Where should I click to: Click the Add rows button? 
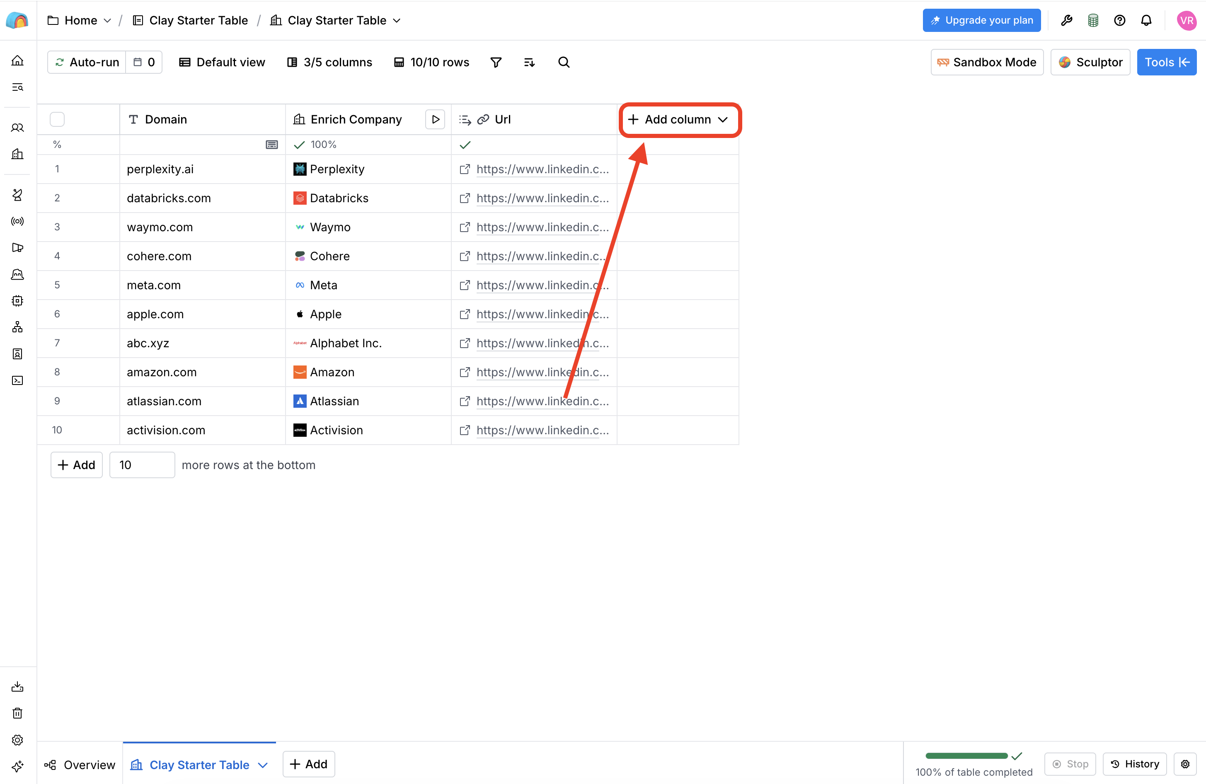77,465
